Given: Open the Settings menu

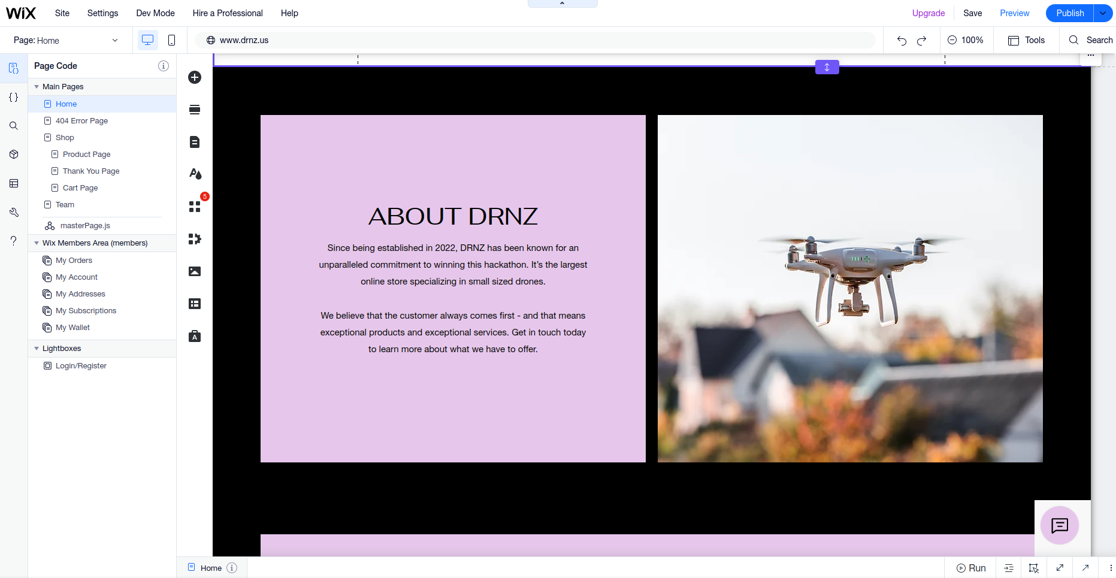Looking at the screenshot, I should pos(103,13).
